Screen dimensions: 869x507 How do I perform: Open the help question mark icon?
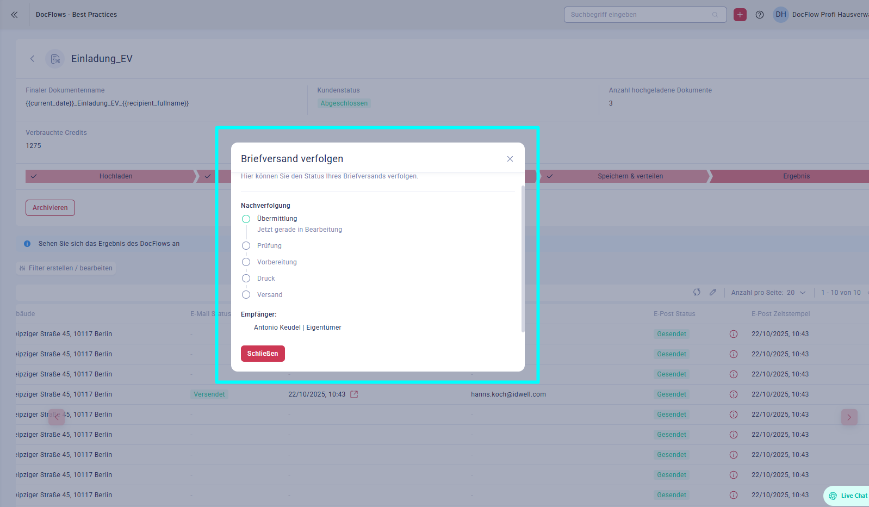coord(760,15)
